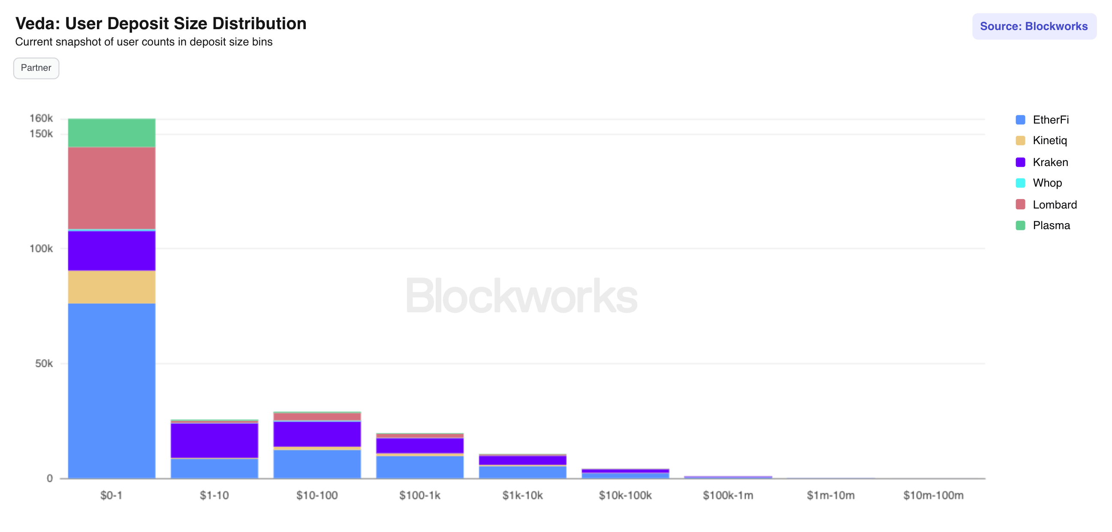Click EtherFi segment of $100-1k bar
1112x532 pixels.
[420, 467]
